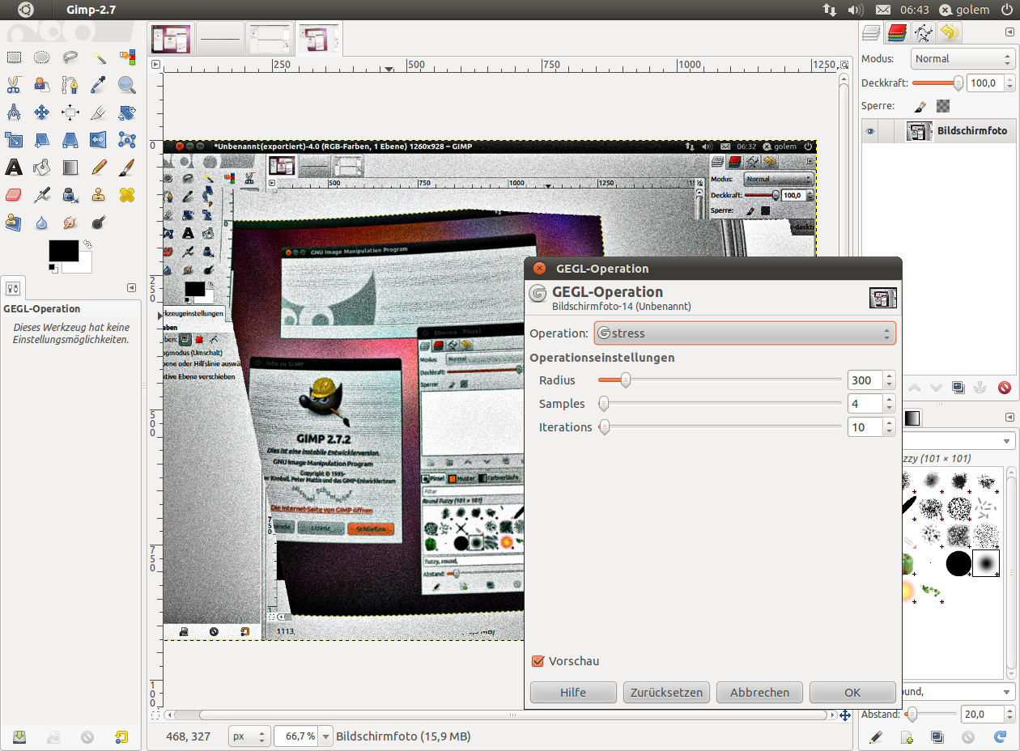Toggle the lock alpha channel checkerboard icon

(943, 106)
